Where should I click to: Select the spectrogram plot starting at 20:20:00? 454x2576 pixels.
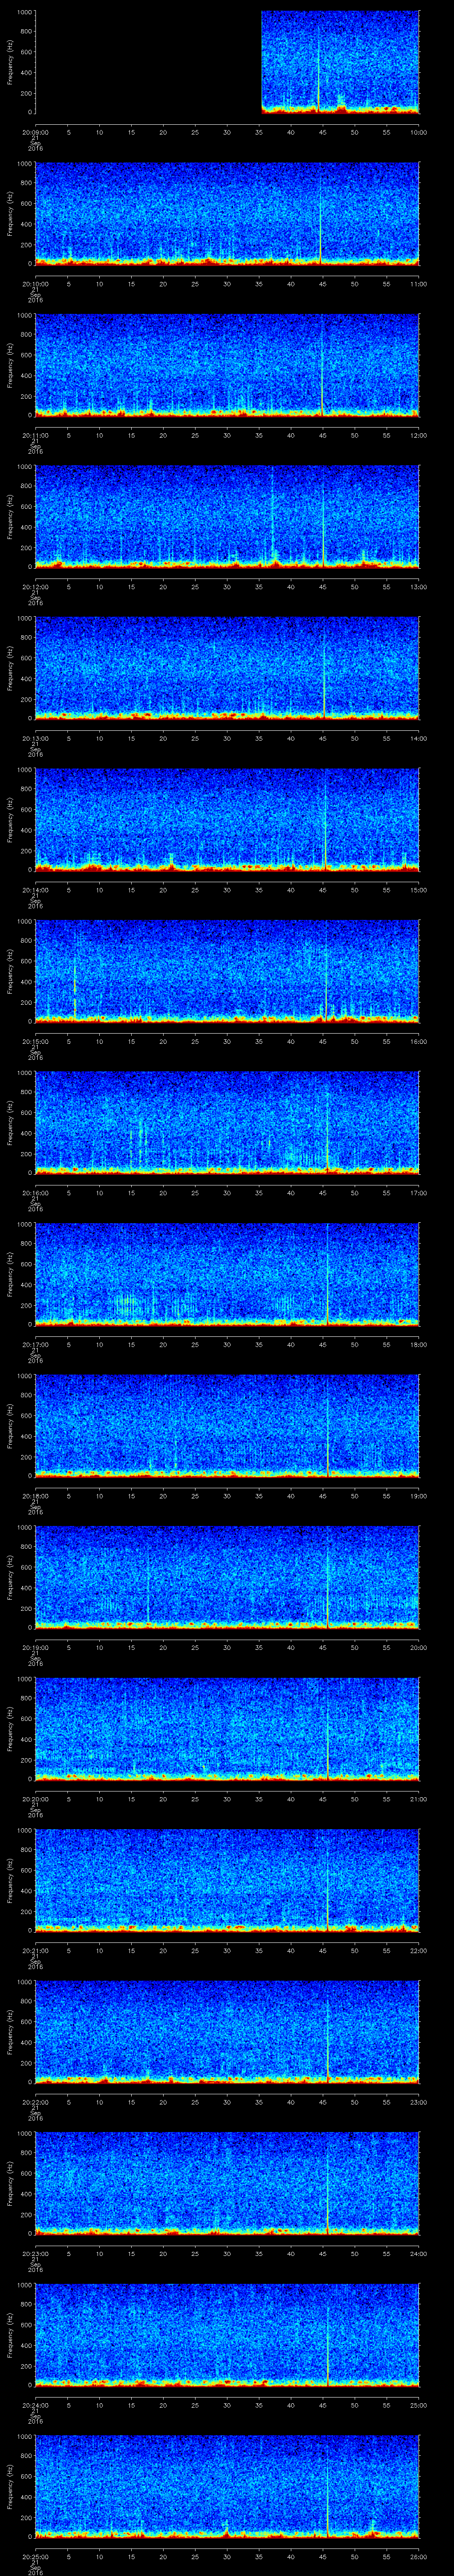[227, 1728]
